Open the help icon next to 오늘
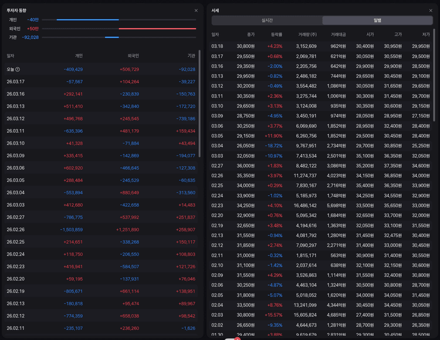This screenshot has height=340, width=440. point(18,69)
